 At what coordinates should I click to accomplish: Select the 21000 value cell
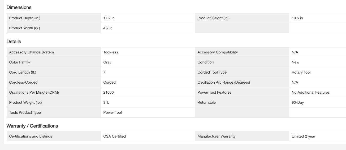109,92
